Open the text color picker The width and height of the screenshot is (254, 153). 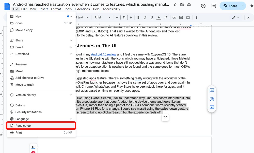(158, 17)
